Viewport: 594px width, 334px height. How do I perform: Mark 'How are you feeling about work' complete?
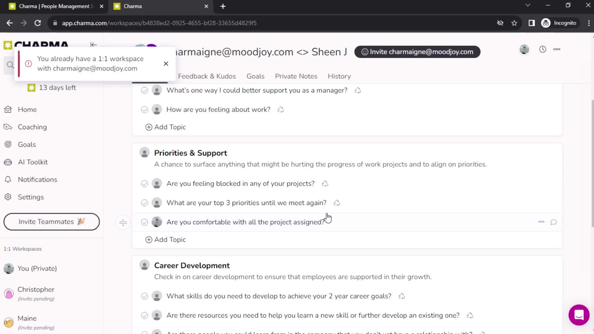[x=144, y=110]
